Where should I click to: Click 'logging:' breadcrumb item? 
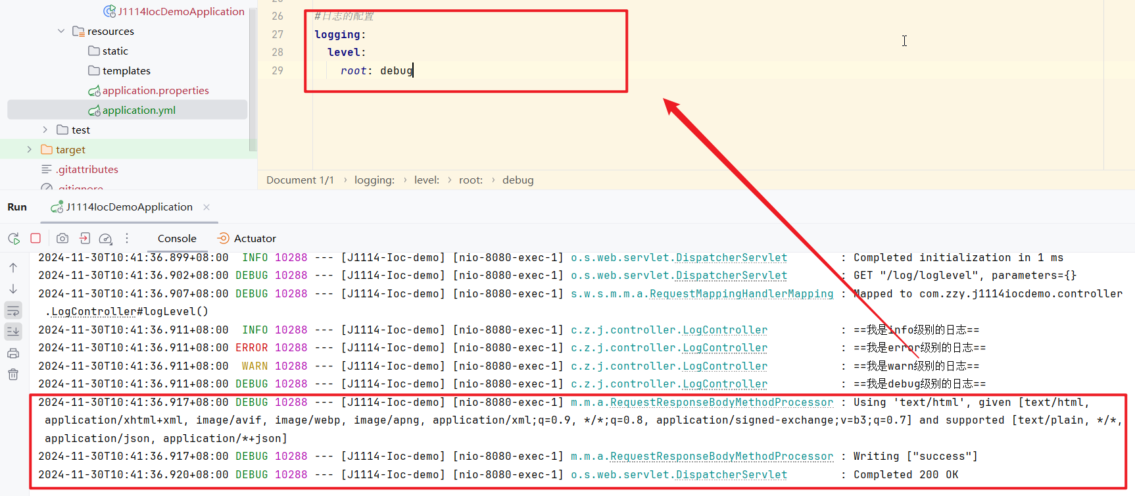[x=374, y=180]
